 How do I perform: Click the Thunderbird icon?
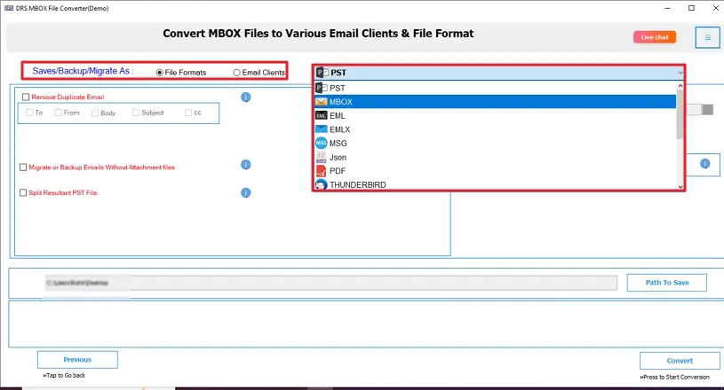[x=322, y=184]
